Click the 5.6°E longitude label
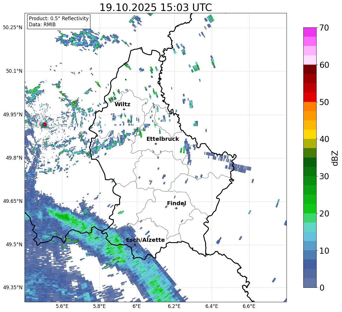342x312 pixels. 62,306
